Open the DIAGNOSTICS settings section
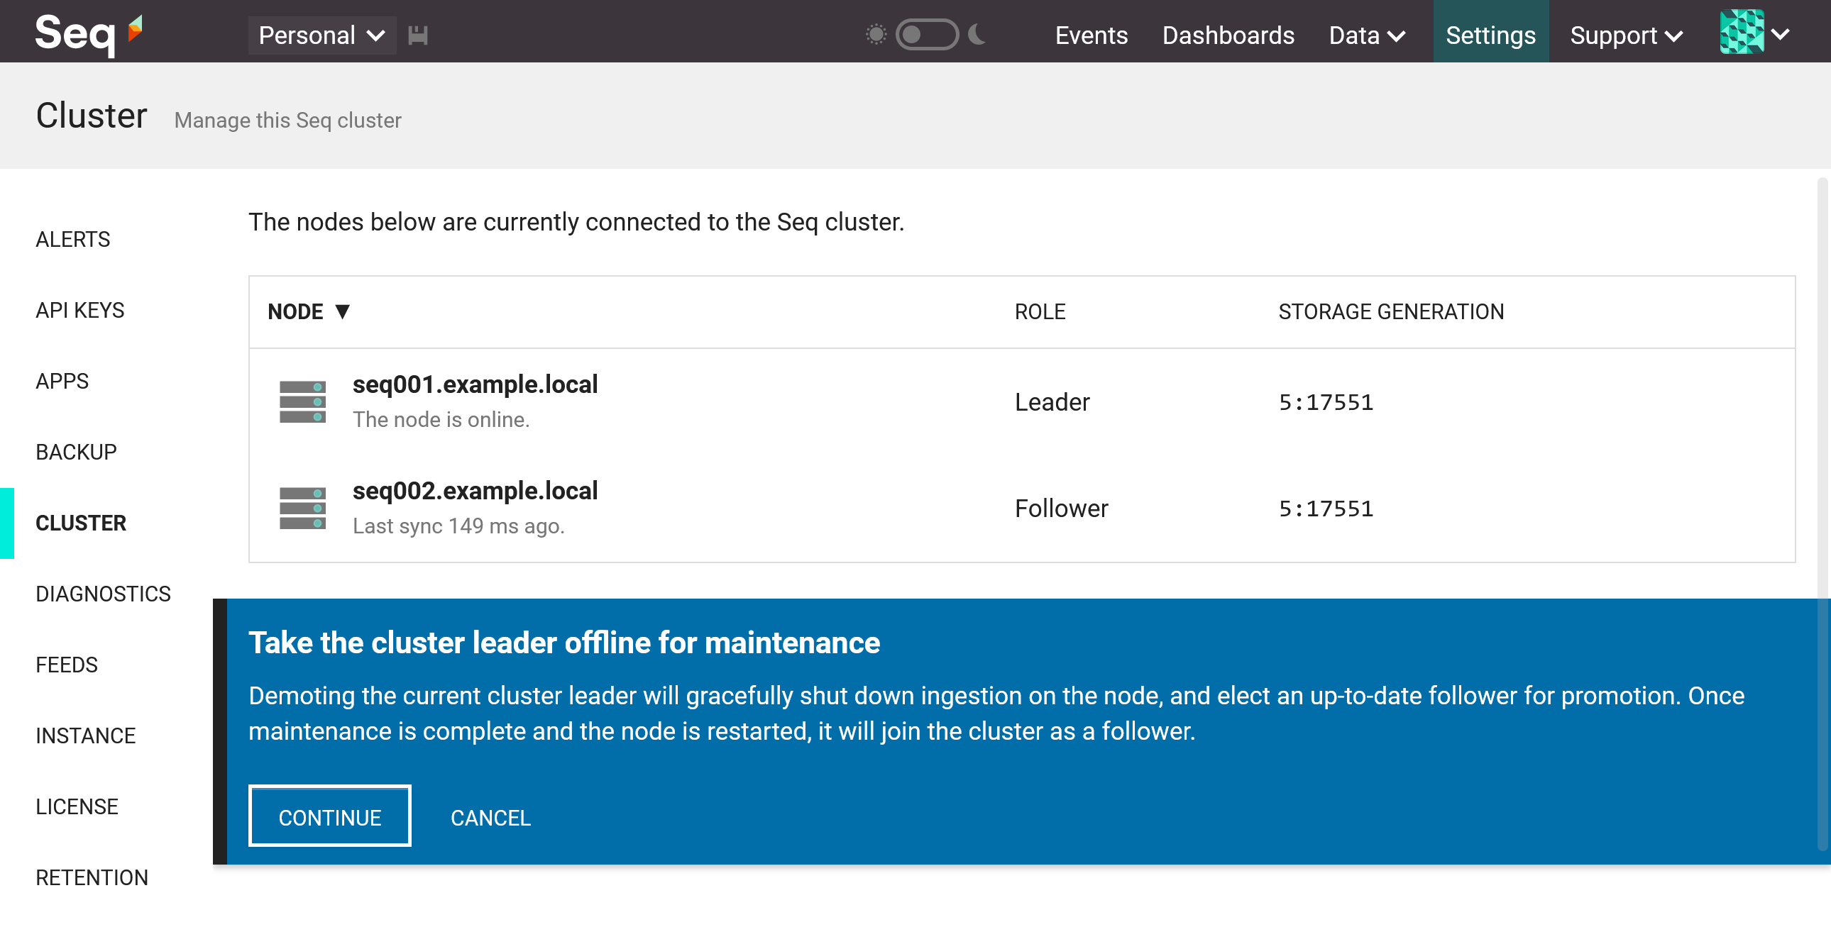This screenshot has width=1831, height=927. pos(103,594)
